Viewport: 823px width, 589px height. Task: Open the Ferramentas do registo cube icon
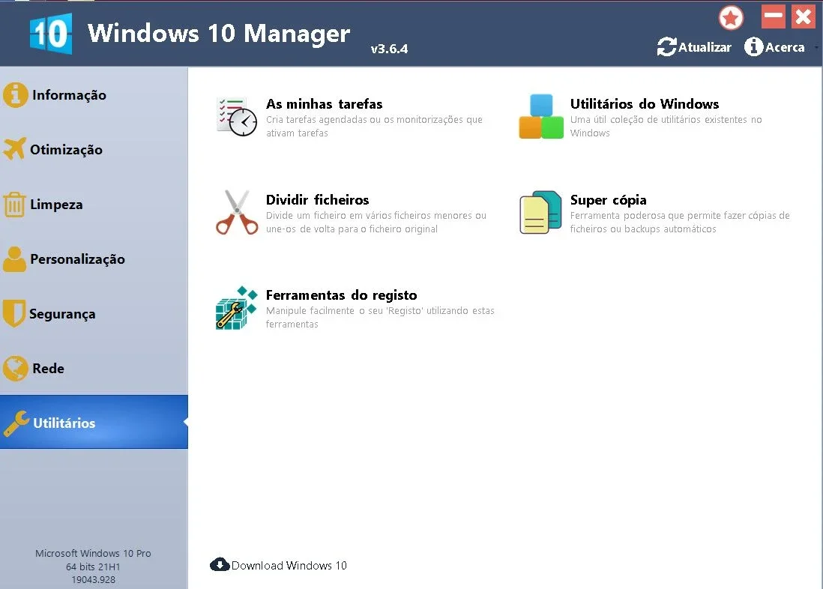236,308
